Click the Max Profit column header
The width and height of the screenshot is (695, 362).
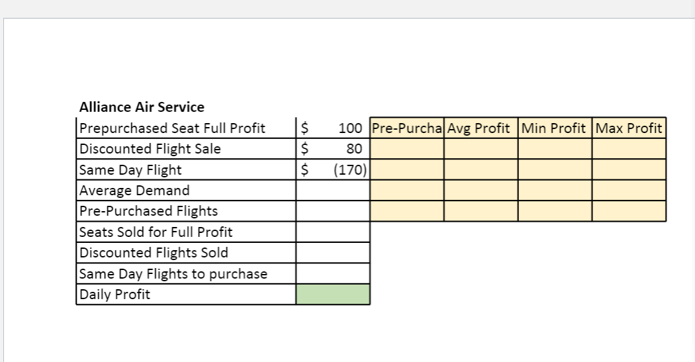[629, 128]
